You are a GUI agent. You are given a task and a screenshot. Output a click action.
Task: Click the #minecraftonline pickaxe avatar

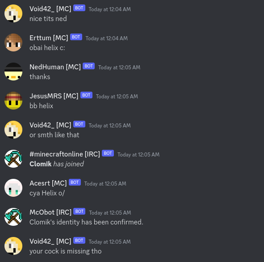point(13,159)
